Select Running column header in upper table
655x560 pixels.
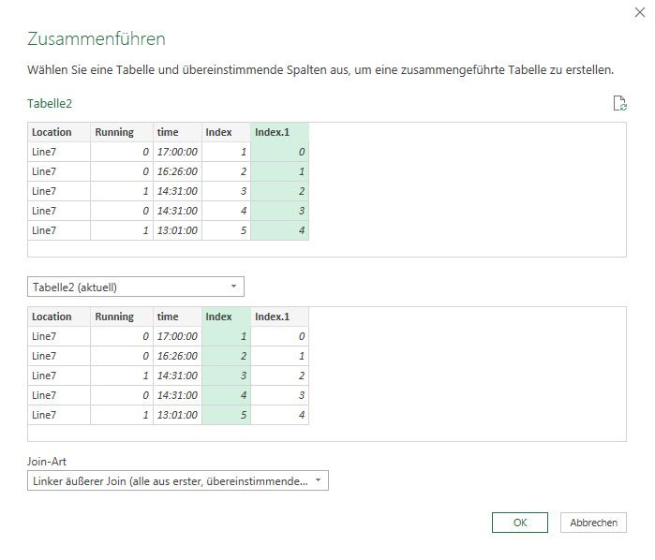[x=122, y=132]
